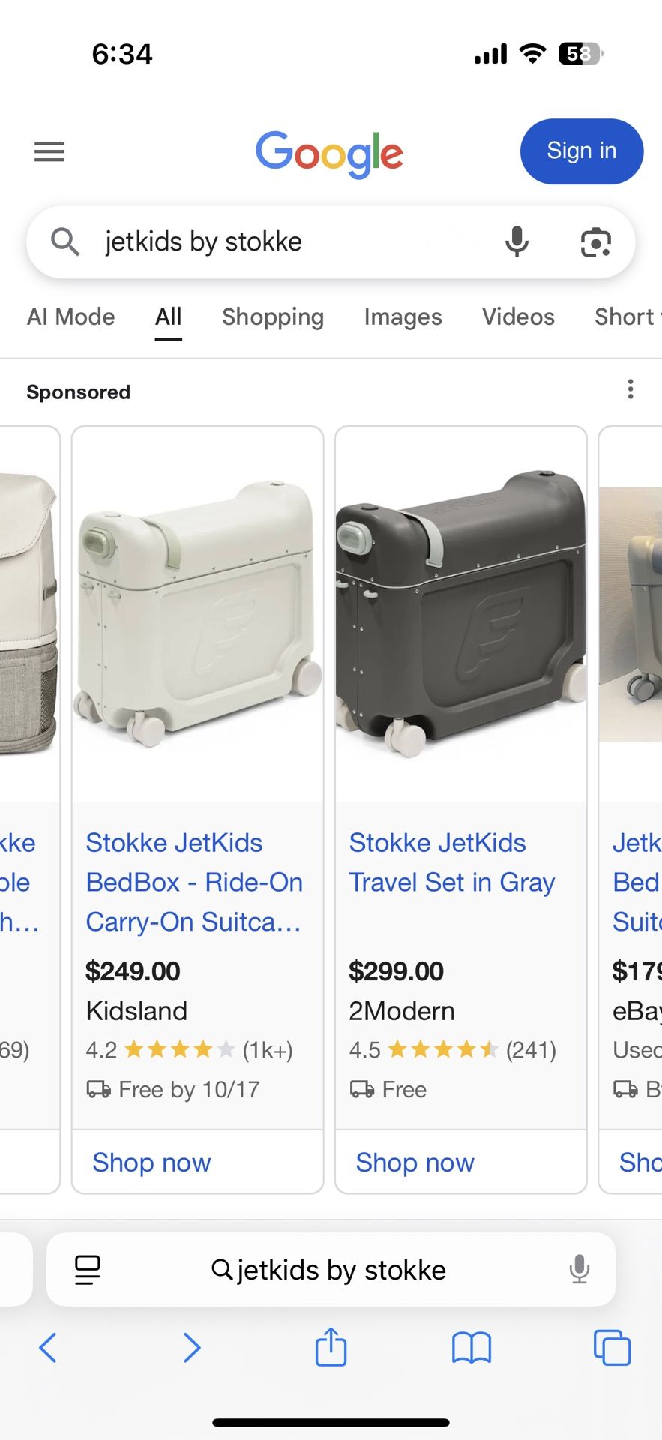The height and width of the screenshot is (1440, 662).
Task: Click Shop now for Kidsland BedBox
Action: pyautogui.click(x=151, y=1162)
